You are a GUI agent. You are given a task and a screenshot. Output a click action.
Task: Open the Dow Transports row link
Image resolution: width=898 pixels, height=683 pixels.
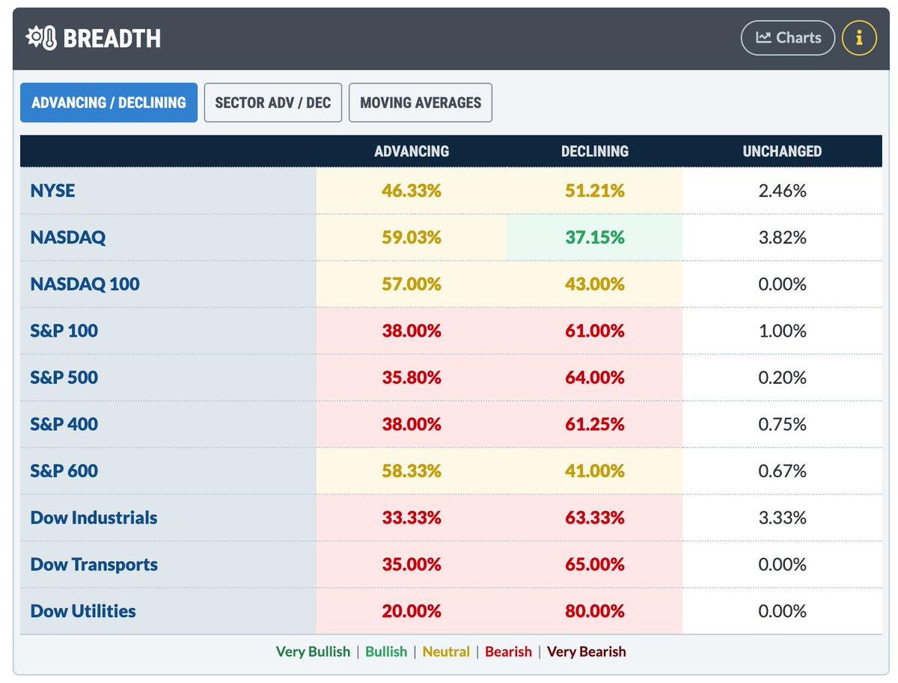(x=94, y=565)
